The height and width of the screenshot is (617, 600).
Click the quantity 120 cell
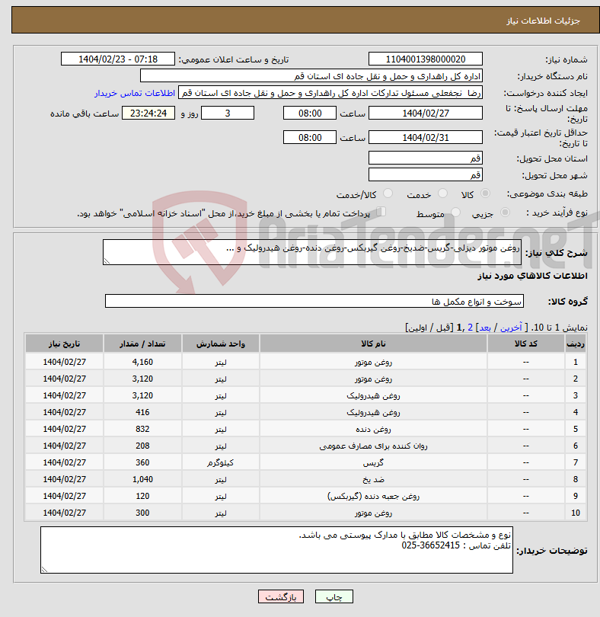tap(142, 496)
